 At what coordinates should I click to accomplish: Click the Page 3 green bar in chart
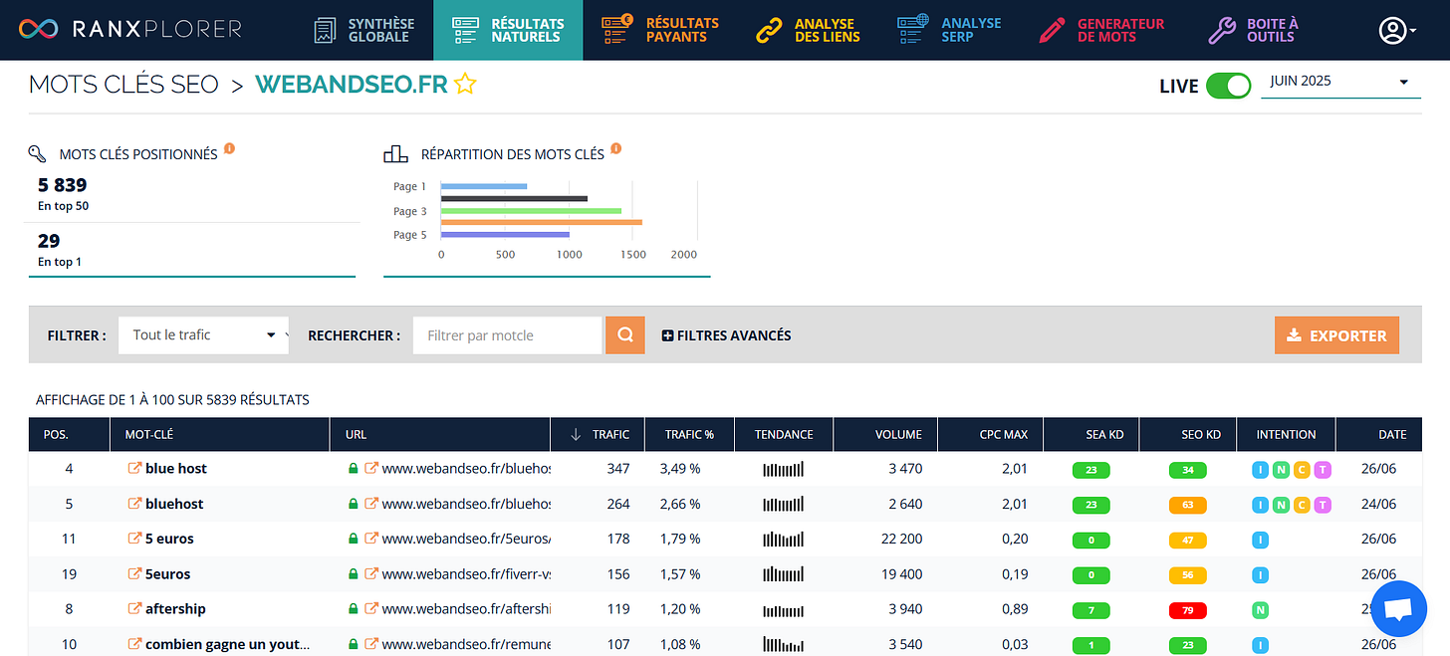coord(531,211)
